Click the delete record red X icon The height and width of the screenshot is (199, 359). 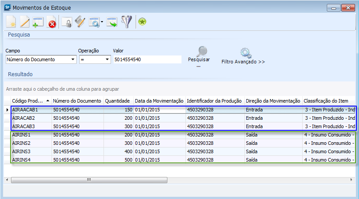[52, 22]
